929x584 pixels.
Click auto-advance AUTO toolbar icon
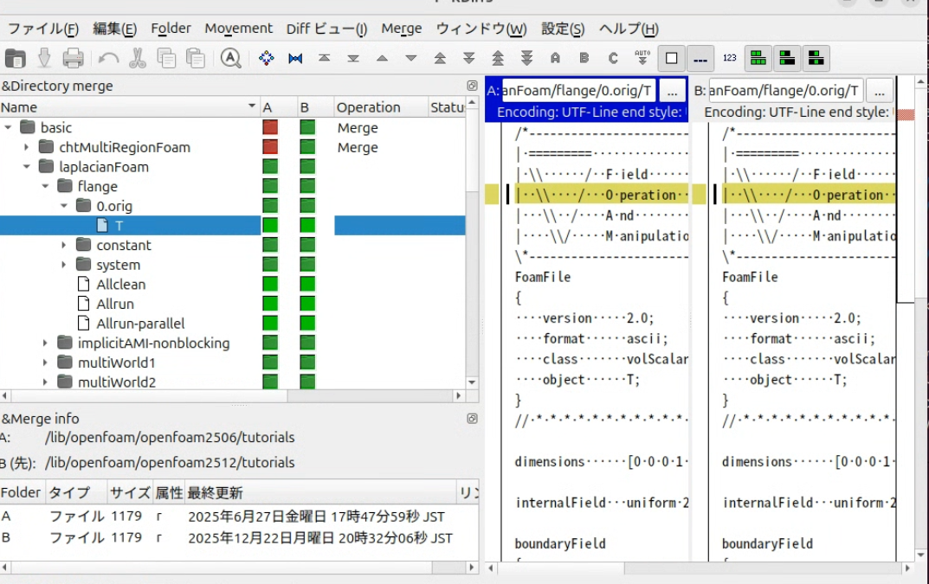pyautogui.click(x=642, y=59)
